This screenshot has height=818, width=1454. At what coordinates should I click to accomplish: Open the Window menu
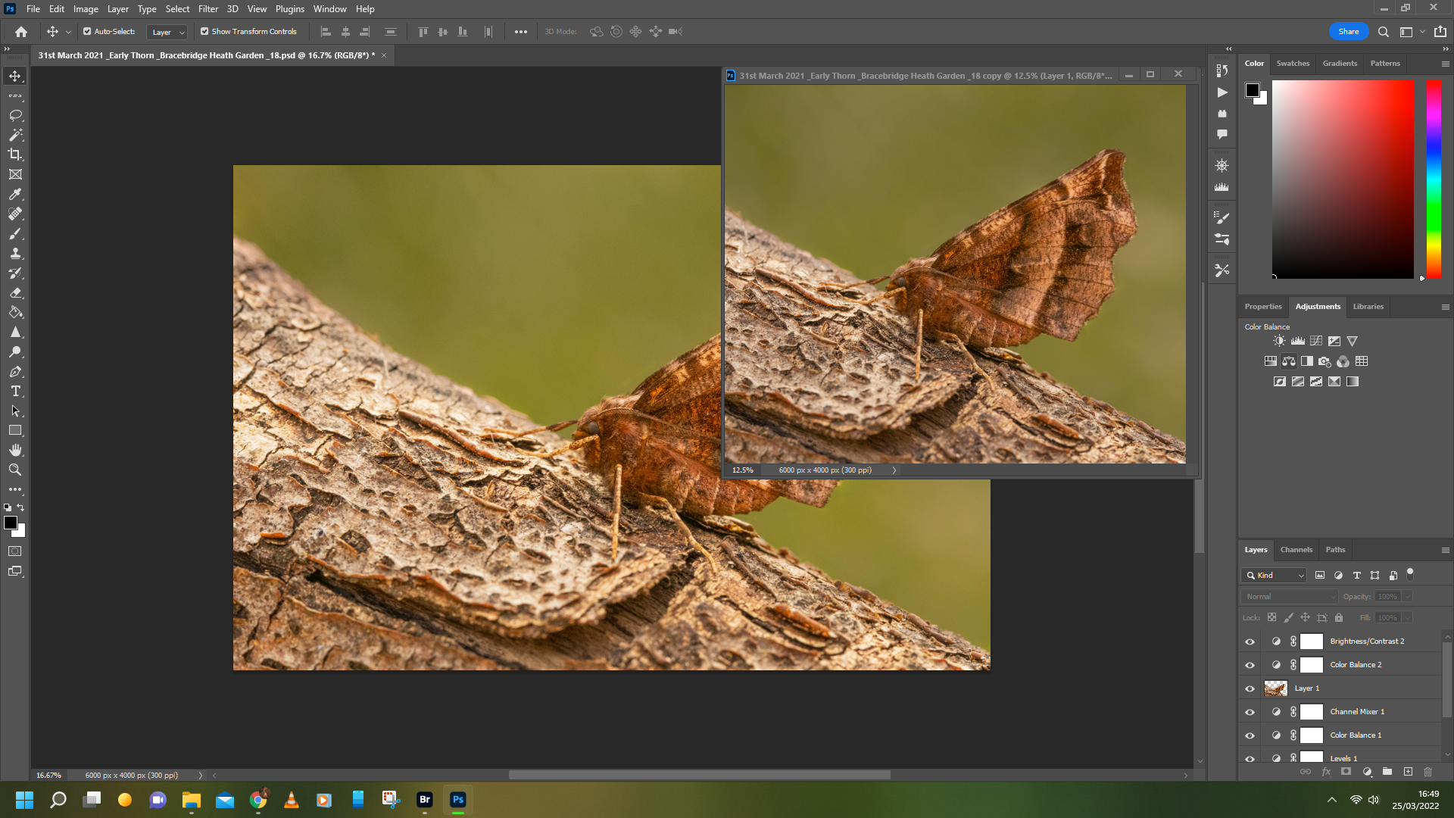click(329, 9)
